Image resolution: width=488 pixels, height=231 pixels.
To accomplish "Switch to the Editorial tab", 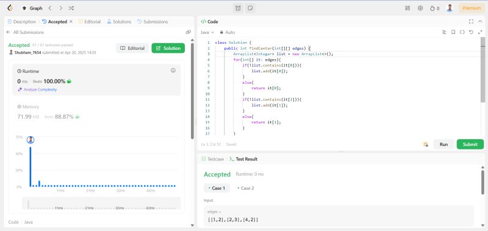I will tap(90, 22).
